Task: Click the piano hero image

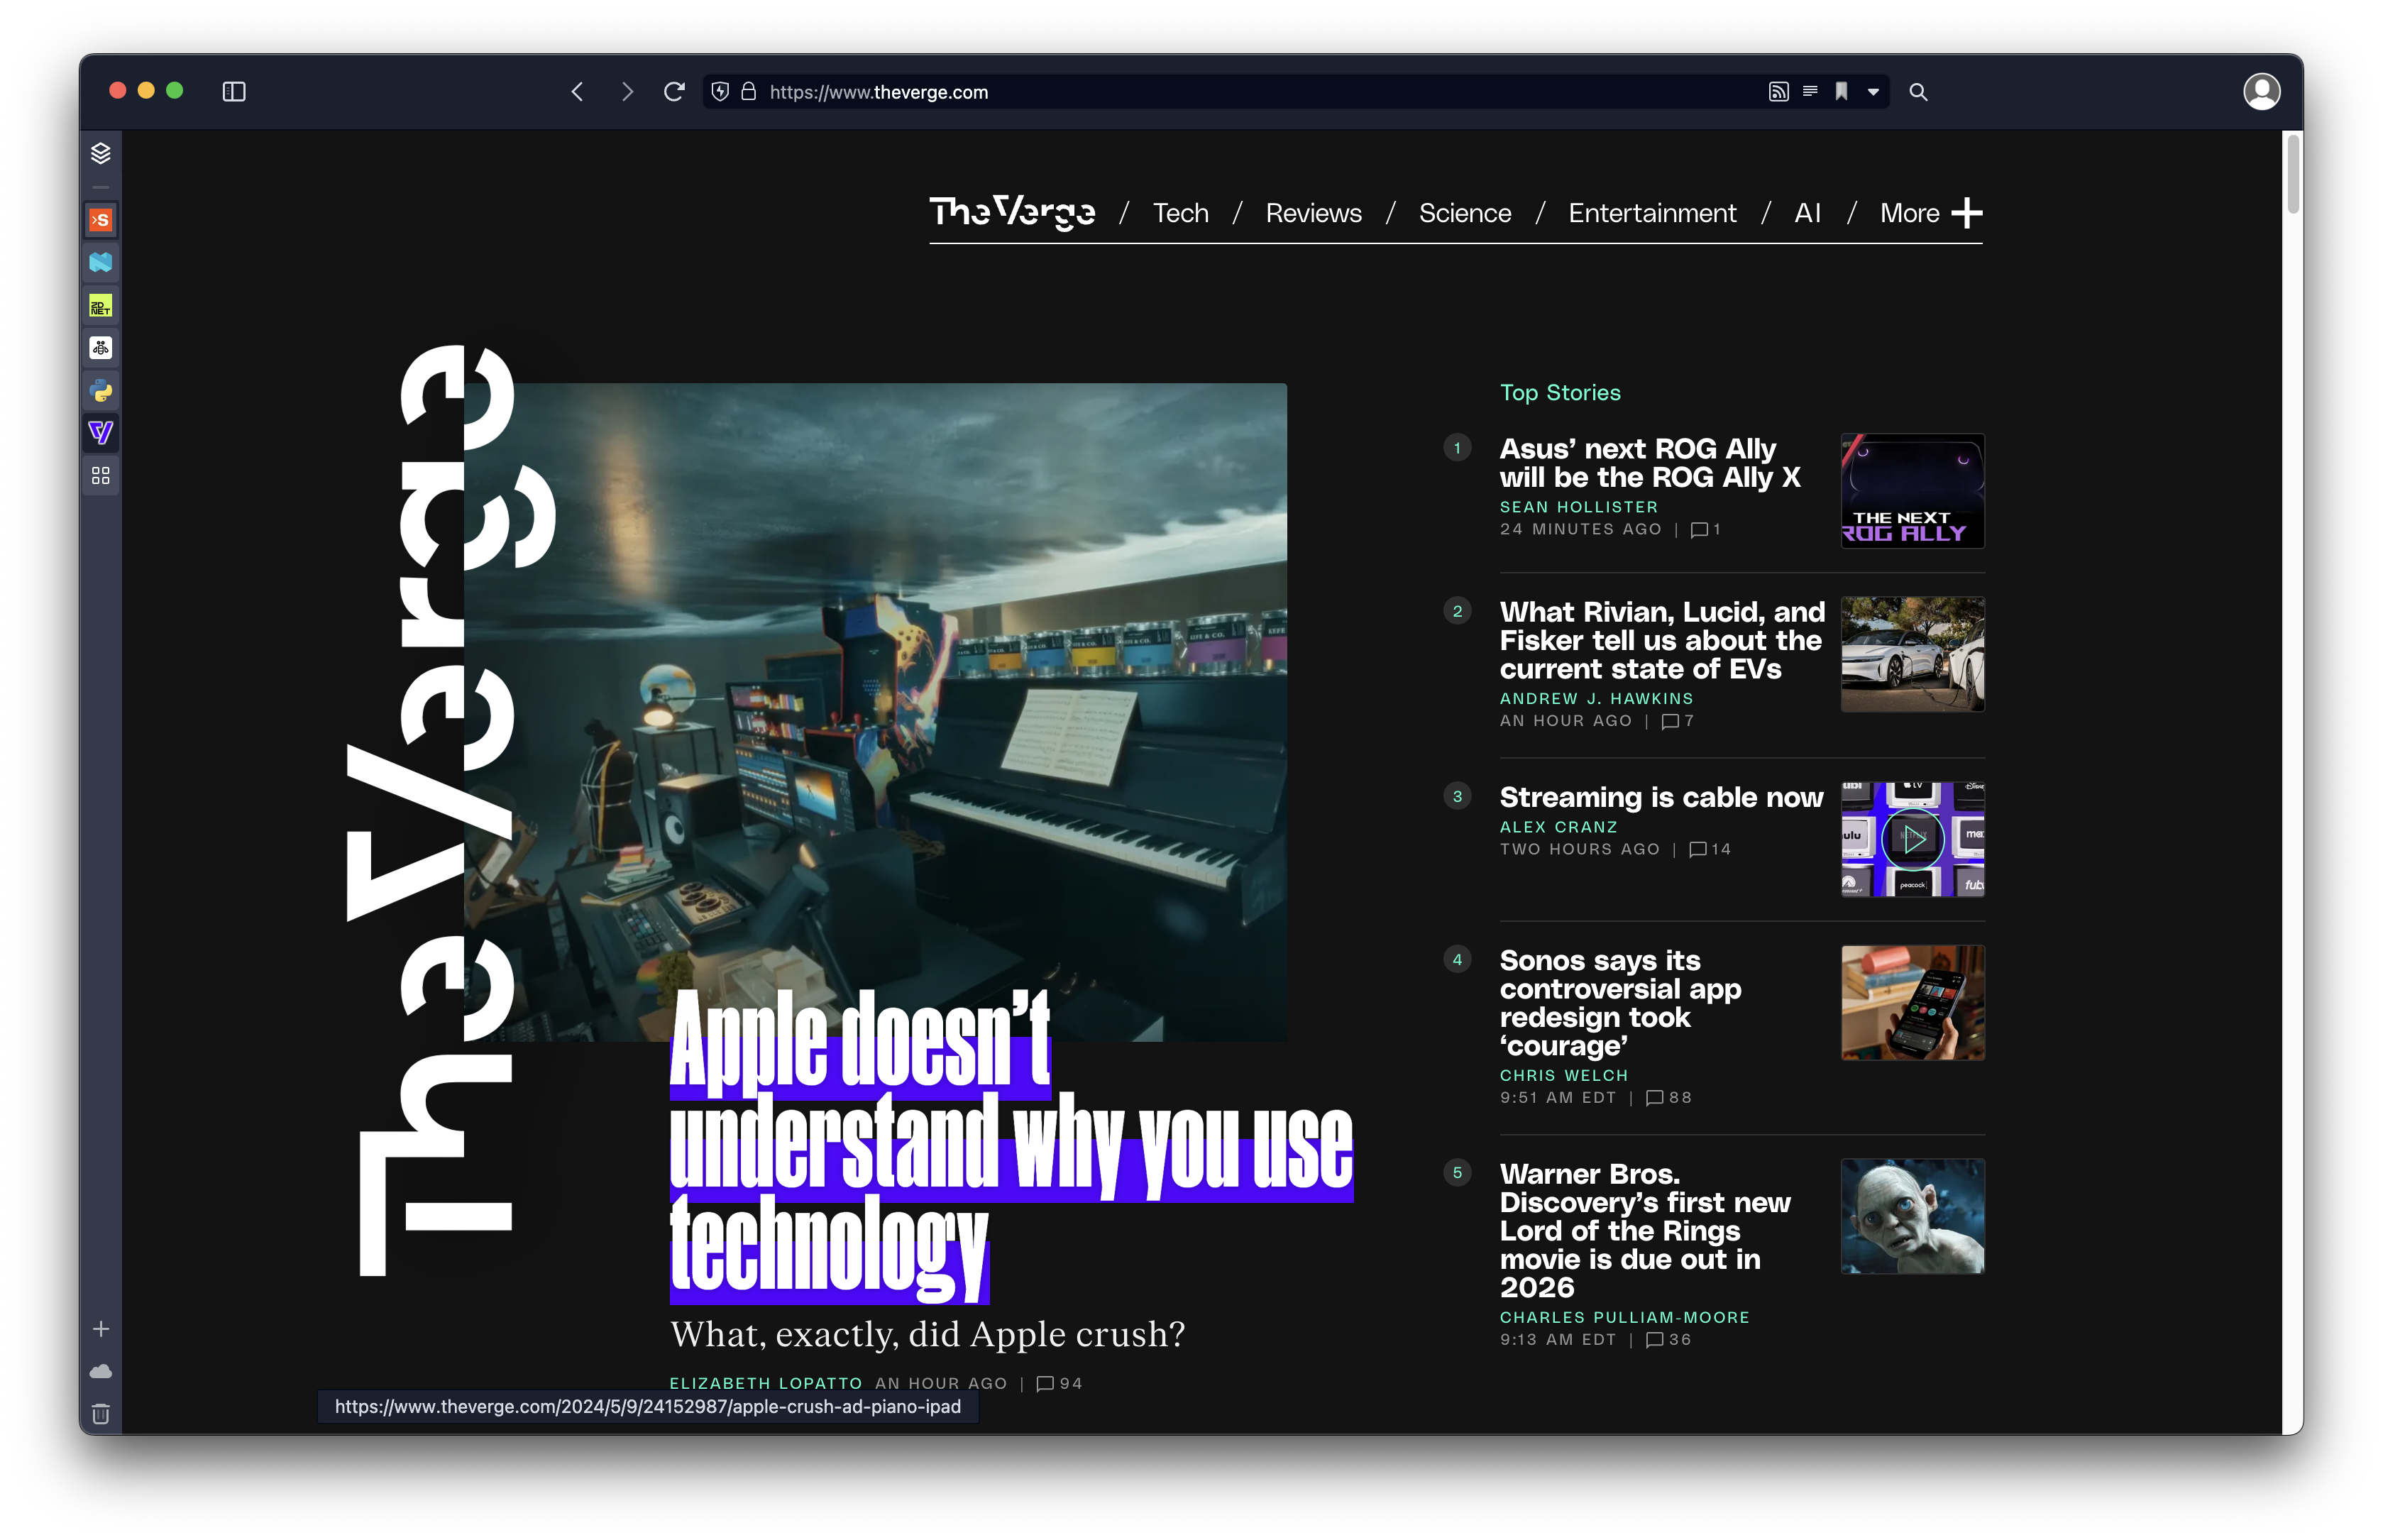Action: tap(875, 712)
